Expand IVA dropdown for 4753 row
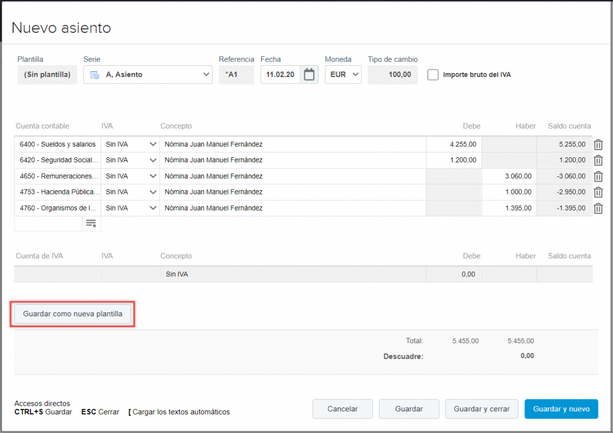The image size is (613, 433). 153,192
